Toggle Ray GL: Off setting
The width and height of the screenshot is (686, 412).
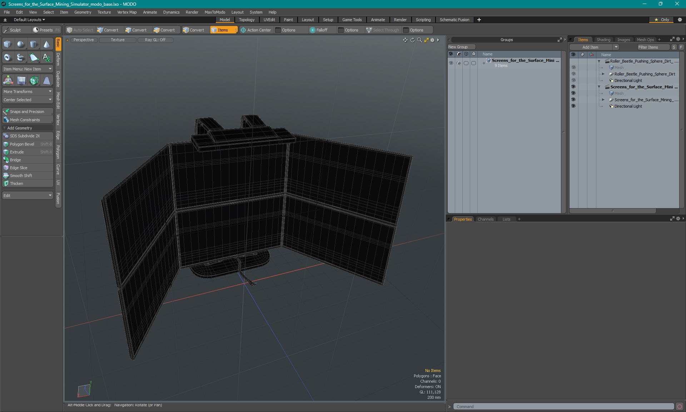155,40
